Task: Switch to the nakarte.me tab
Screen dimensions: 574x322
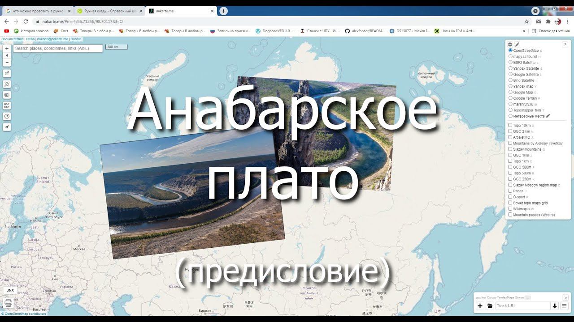Action: point(180,11)
